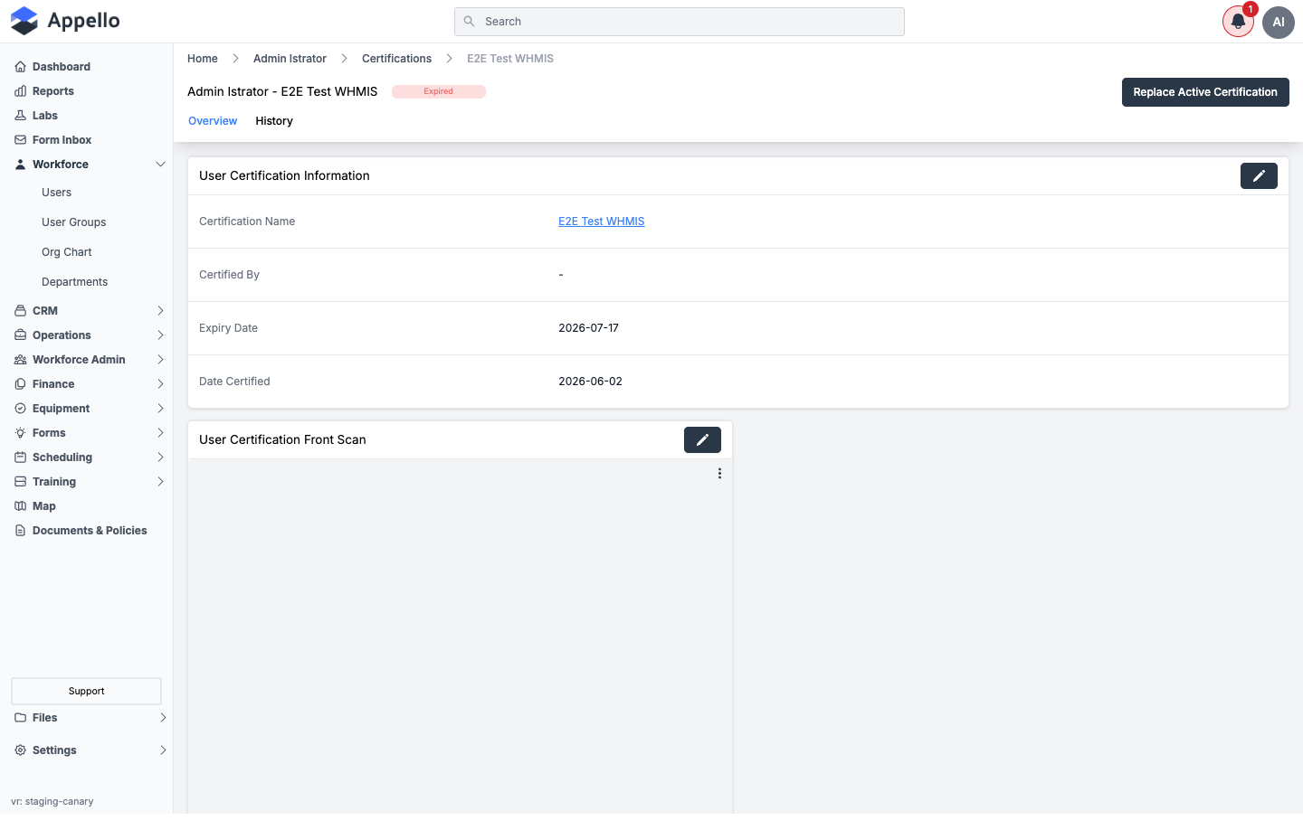Open the E2E Test WHMIS link

pos(602,222)
